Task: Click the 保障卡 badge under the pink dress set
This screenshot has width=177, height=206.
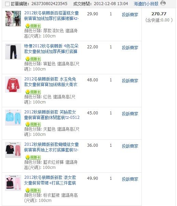Action: pos(33,190)
